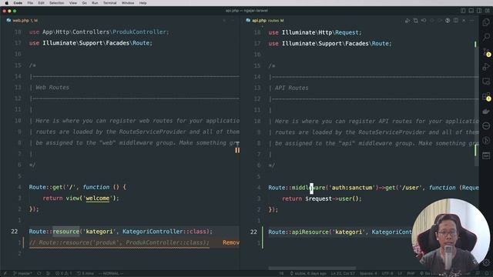This screenshot has width=493, height=277.
Task: Toggle the bottom panel layout button
Action: click(x=471, y=11)
